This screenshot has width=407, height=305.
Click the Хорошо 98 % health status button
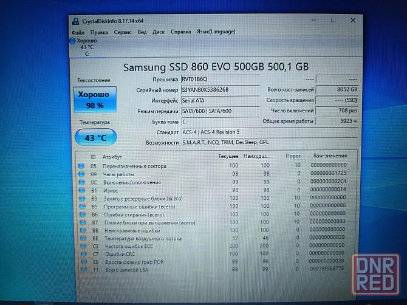coord(95,100)
